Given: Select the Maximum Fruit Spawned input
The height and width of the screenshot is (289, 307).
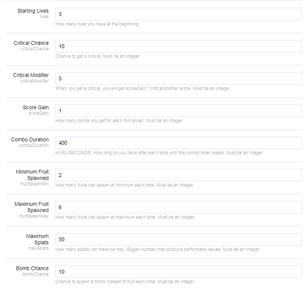Looking at the screenshot, I should [178, 207].
